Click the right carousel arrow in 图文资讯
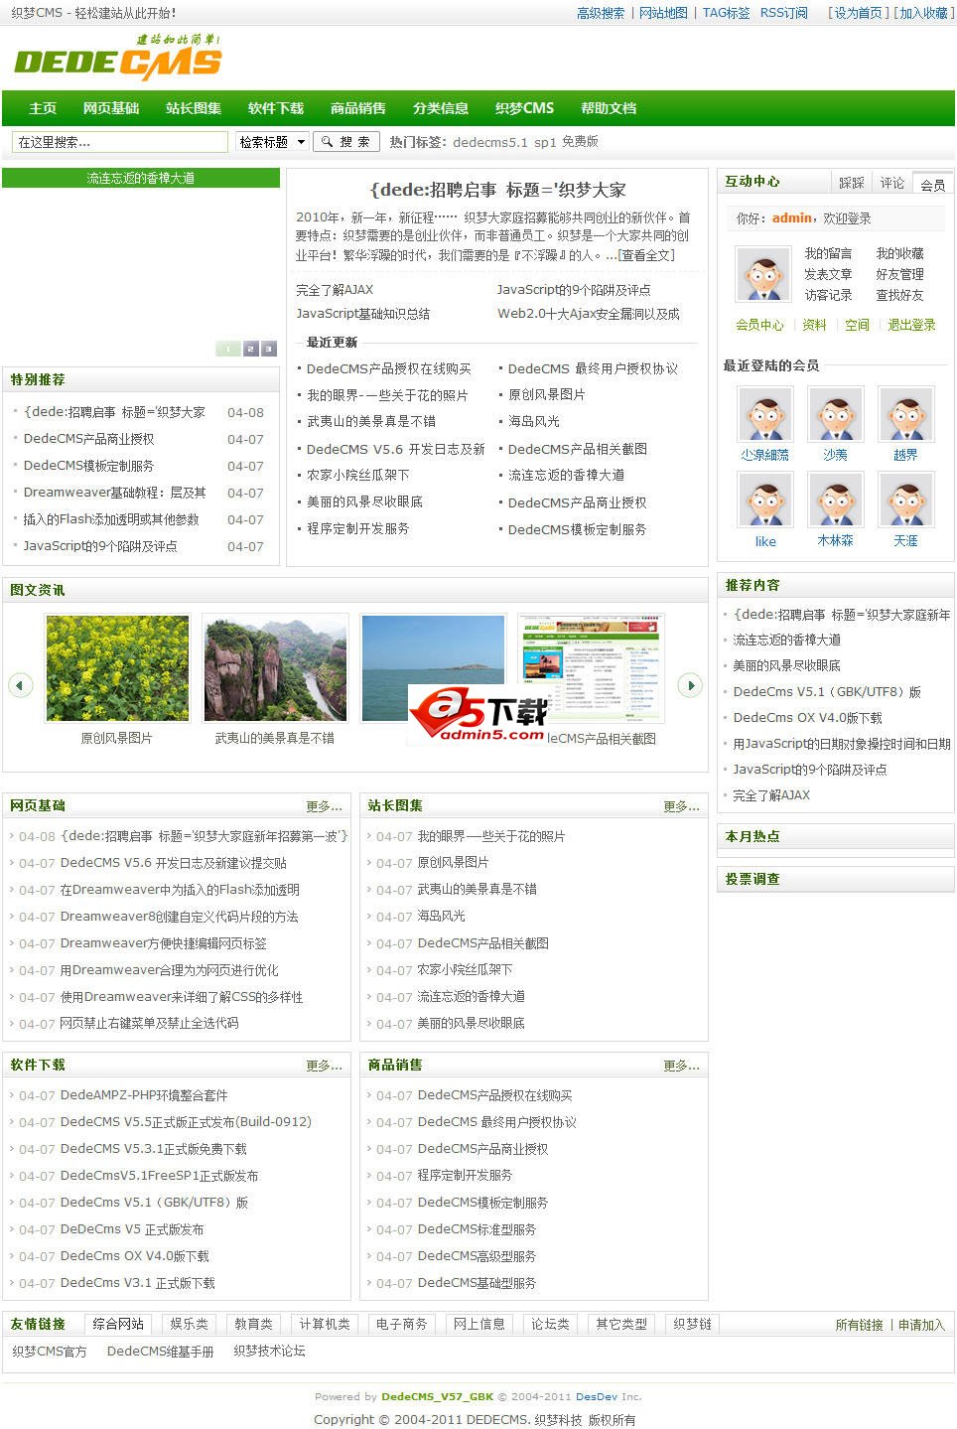The width and height of the screenshot is (957, 1429). [x=690, y=684]
